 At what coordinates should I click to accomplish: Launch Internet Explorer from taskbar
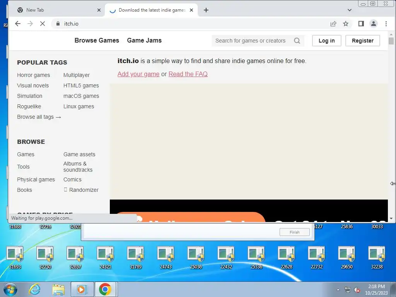(x=34, y=289)
